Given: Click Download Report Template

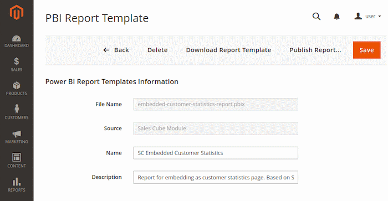Looking at the screenshot, I should [x=228, y=50].
